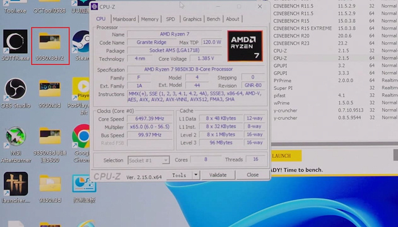Select the PYPrime 2.0.0.0 row
Screen dimensions: 398x227
click(335, 80)
